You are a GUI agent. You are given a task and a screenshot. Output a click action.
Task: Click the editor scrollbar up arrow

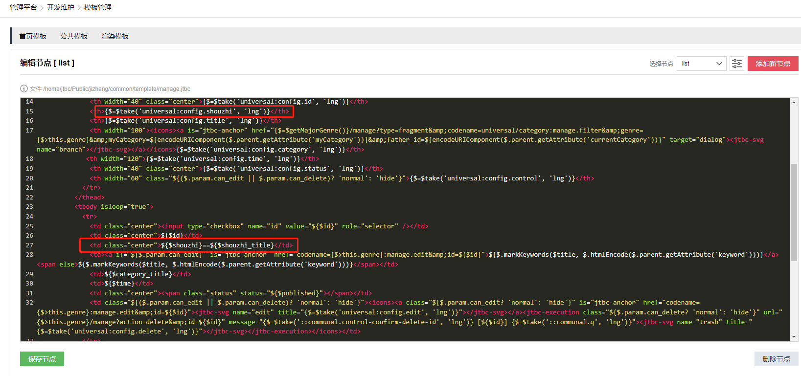coord(794,102)
